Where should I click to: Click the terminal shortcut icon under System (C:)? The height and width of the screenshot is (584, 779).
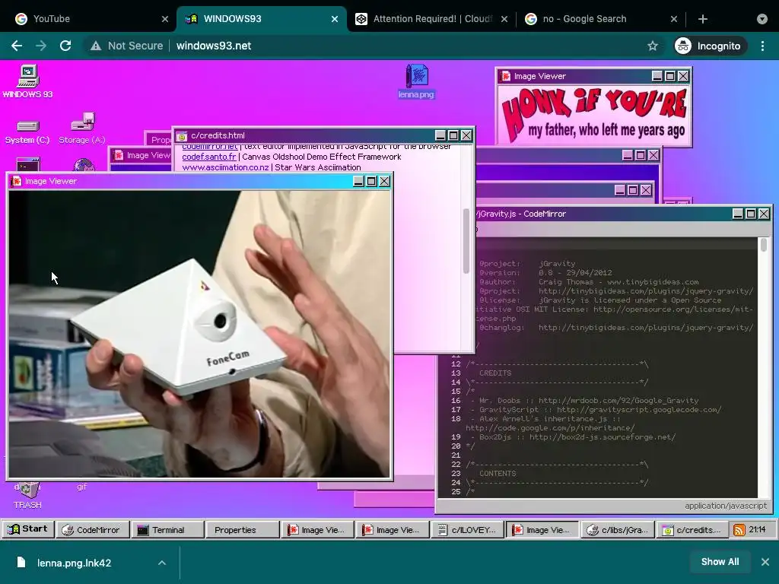tap(28, 164)
